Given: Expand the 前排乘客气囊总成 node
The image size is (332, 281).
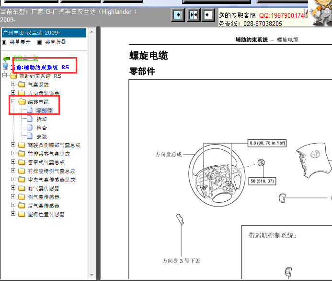Looking at the screenshot, I should pos(13,153).
